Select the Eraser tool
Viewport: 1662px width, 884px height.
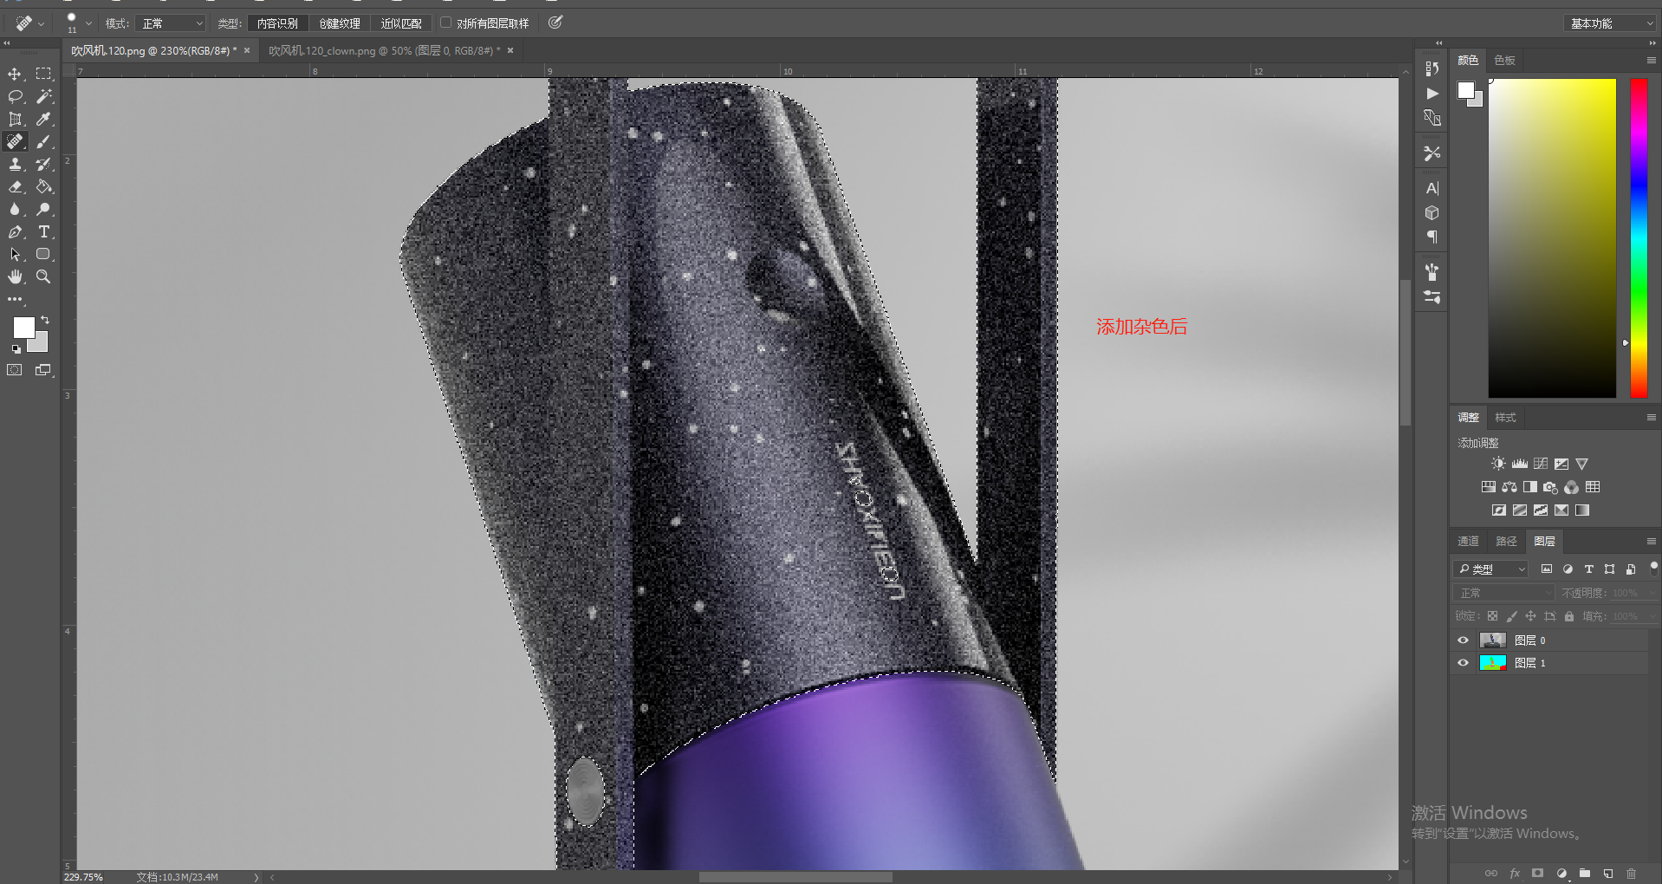[15, 187]
